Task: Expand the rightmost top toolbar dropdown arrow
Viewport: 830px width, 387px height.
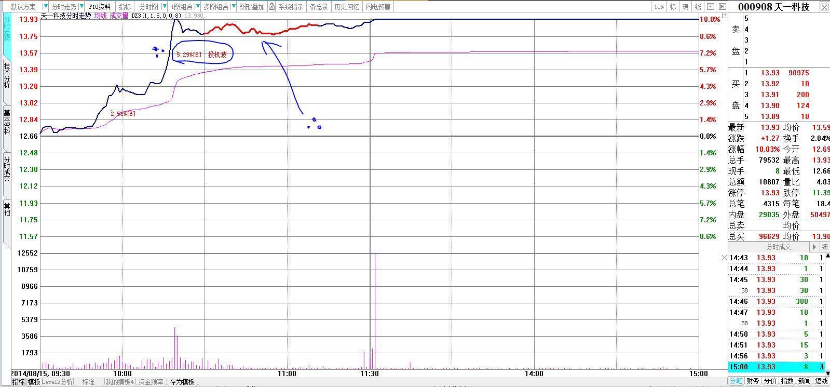Action: click(722, 7)
